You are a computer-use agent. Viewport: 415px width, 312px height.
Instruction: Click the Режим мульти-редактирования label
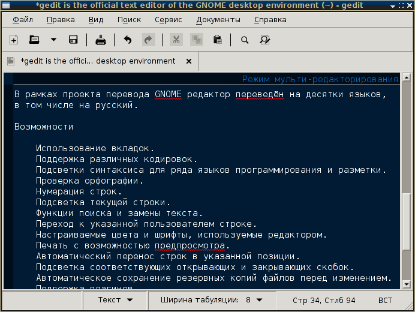coord(320,79)
